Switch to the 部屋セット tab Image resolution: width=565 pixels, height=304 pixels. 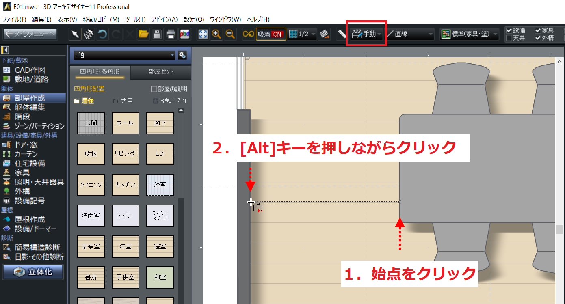(x=161, y=72)
